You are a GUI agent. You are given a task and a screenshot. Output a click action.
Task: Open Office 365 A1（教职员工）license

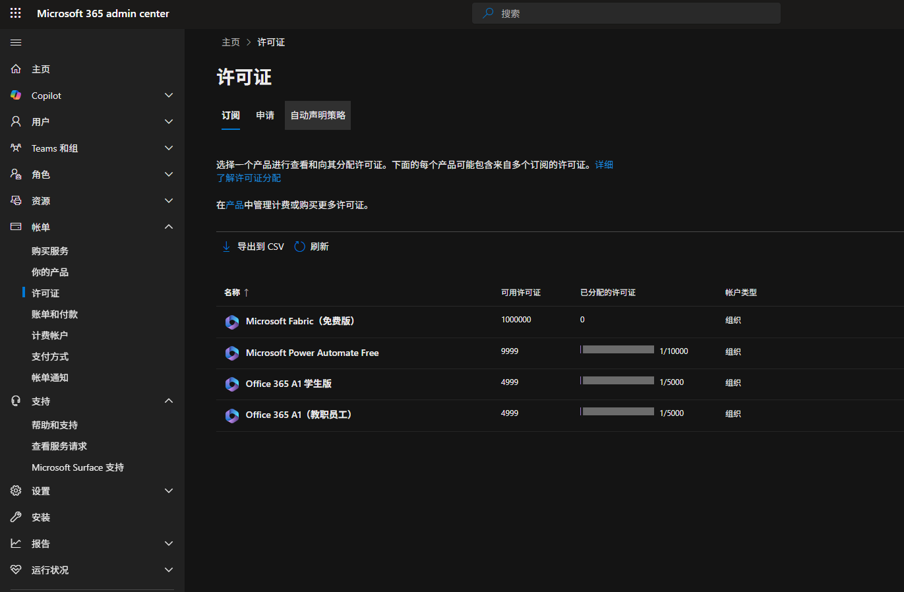click(x=299, y=415)
